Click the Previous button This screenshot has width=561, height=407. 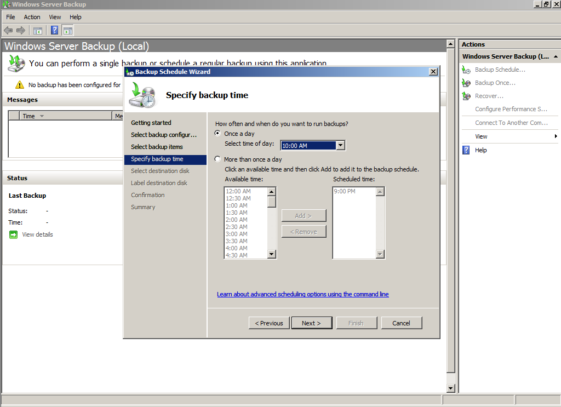269,323
